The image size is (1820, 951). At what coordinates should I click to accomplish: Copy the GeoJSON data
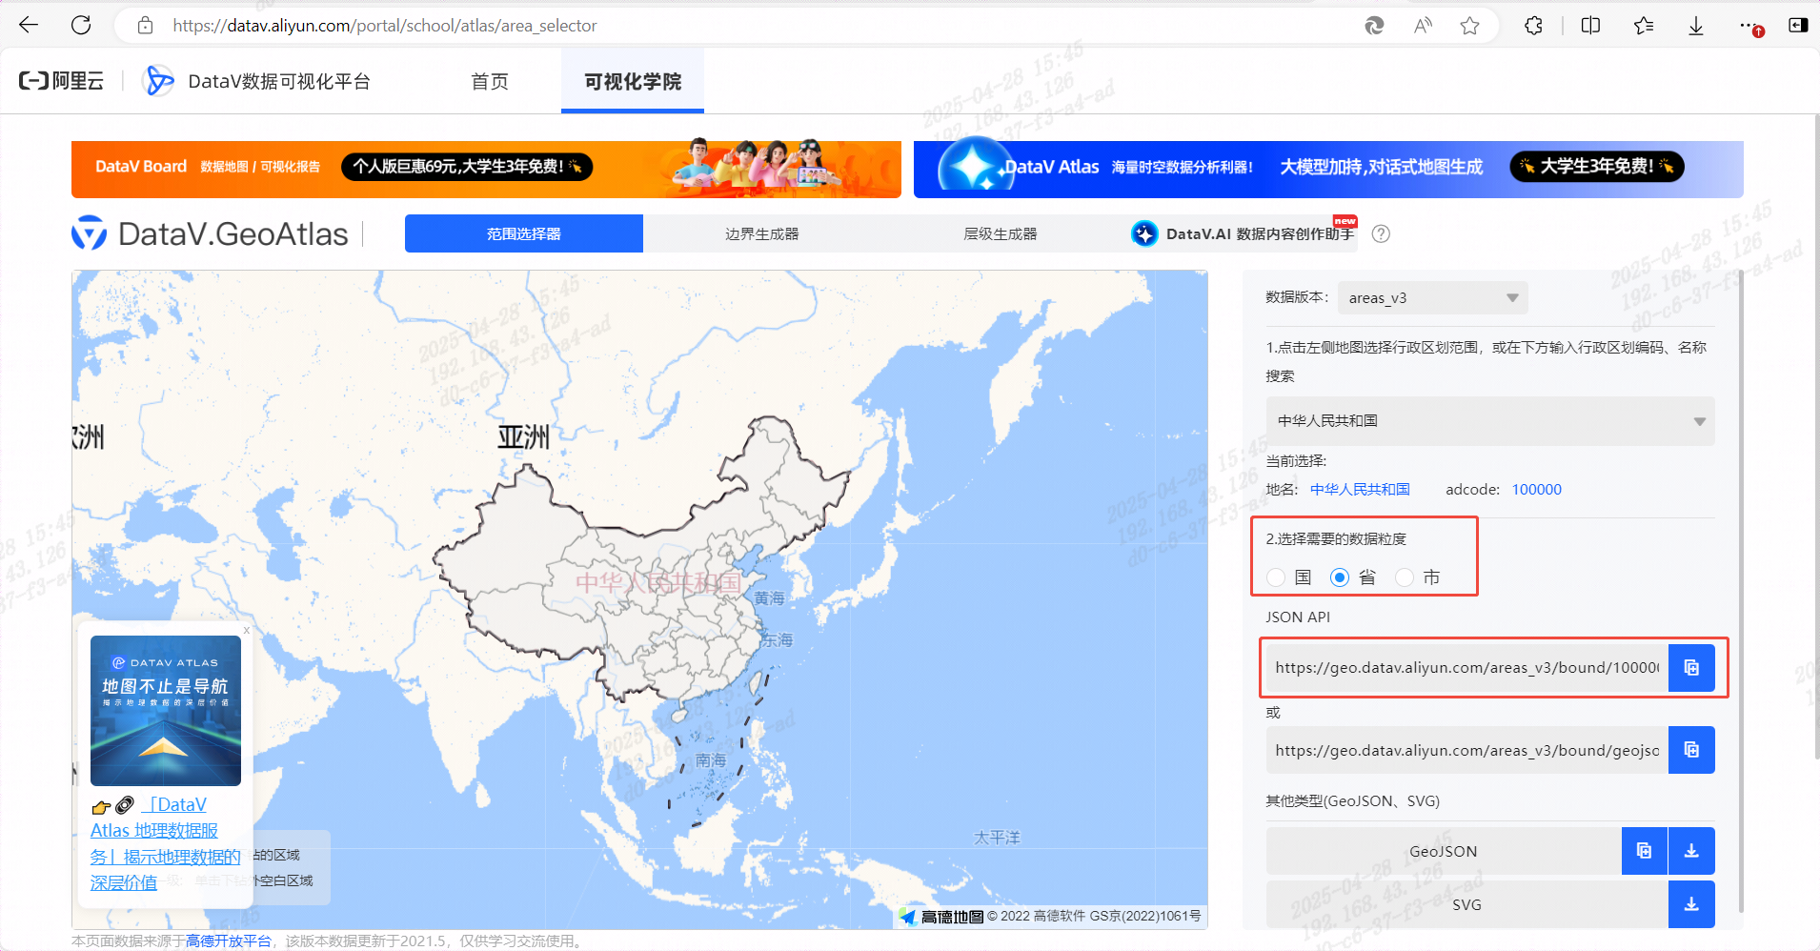(1643, 850)
